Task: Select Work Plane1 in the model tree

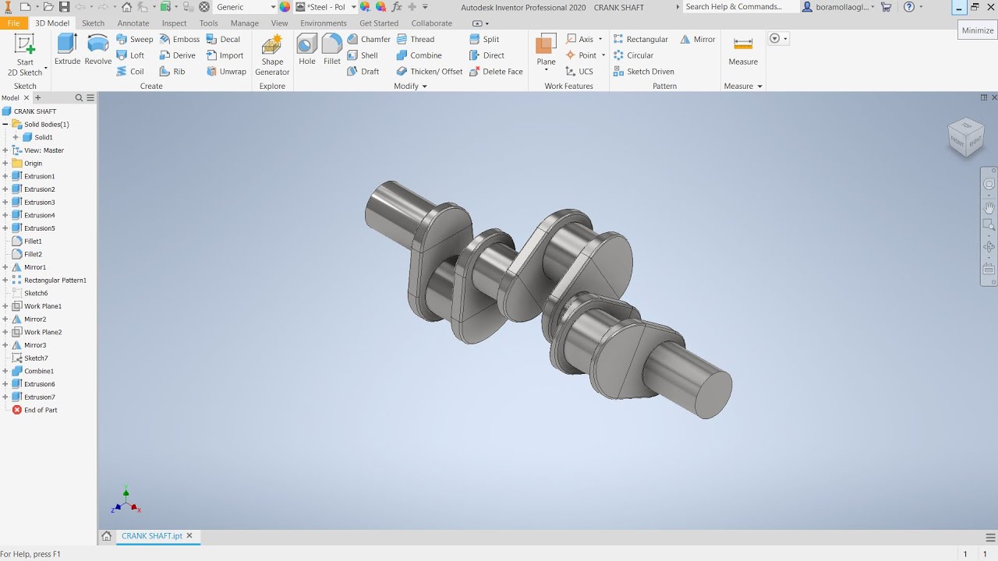Action: coord(42,306)
